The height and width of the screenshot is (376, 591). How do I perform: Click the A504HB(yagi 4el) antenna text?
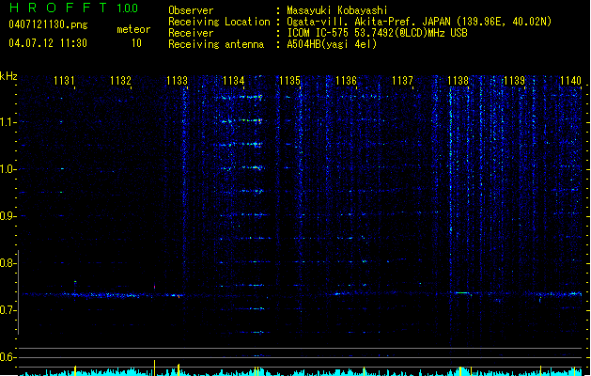point(332,44)
